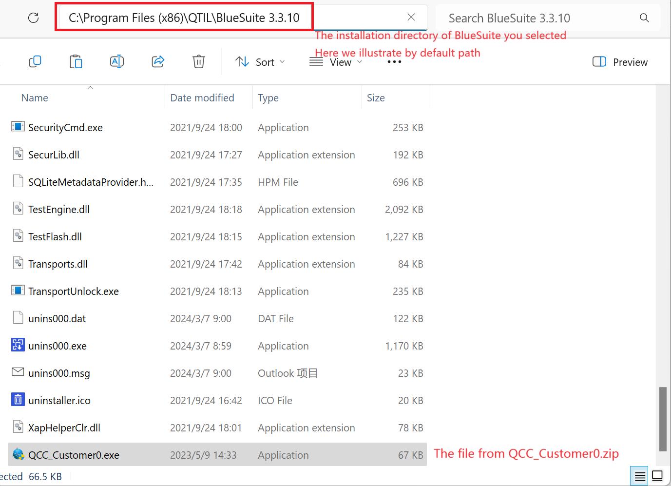Click the 2023/5/9 14:33 date cell
Viewport: 671px width, 486px height.
(203, 455)
